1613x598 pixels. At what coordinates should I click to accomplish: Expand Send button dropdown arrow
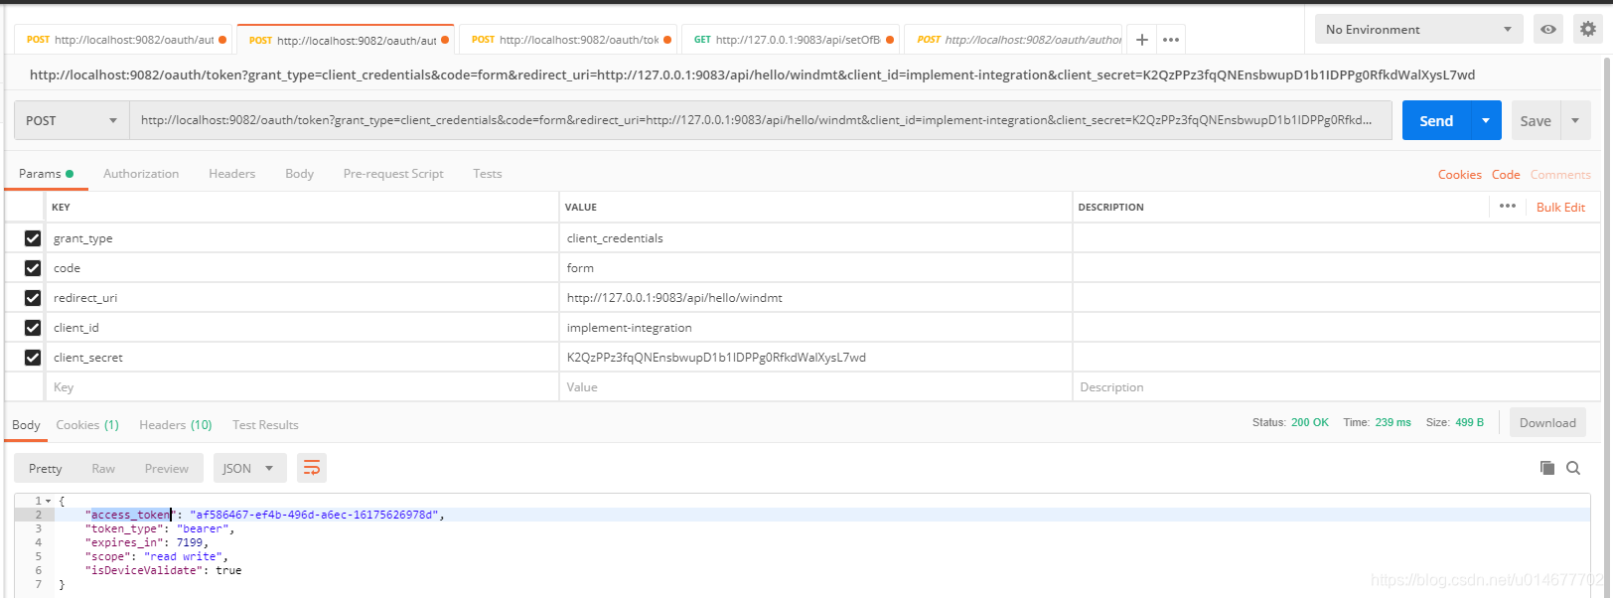[1486, 120]
